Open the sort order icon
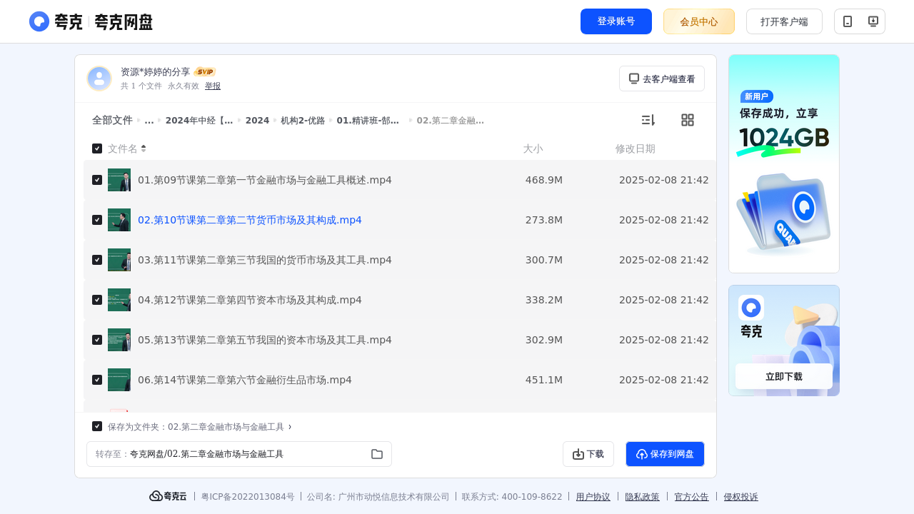The height and width of the screenshot is (514, 914). pyautogui.click(x=648, y=120)
